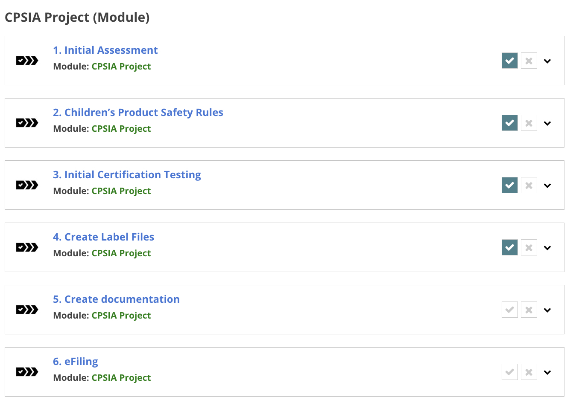This screenshot has width=570, height=403.
Task: Click CPSIA Project module link under Create Label Files
Action: point(121,253)
